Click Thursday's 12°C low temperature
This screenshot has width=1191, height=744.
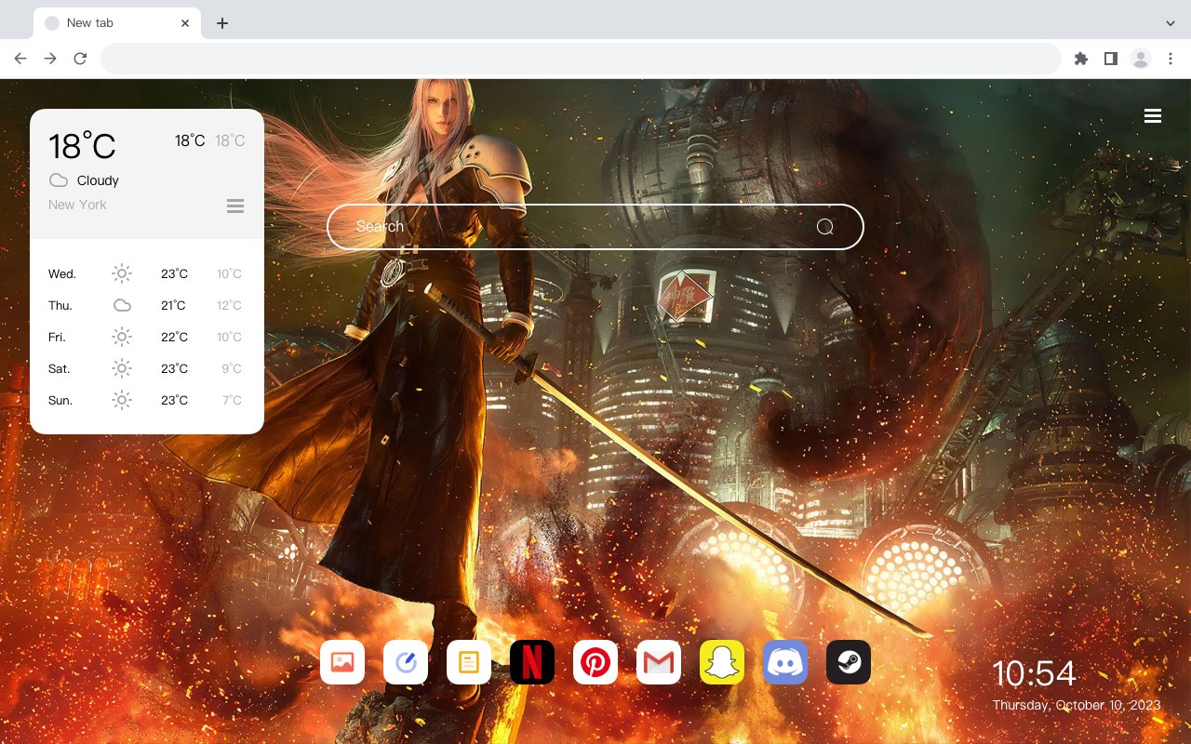click(229, 305)
